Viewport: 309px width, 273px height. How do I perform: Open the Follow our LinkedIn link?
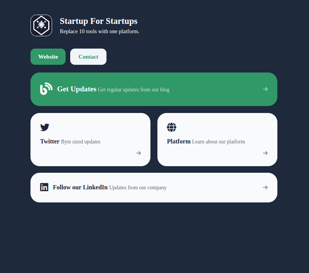tap(80, 187)
